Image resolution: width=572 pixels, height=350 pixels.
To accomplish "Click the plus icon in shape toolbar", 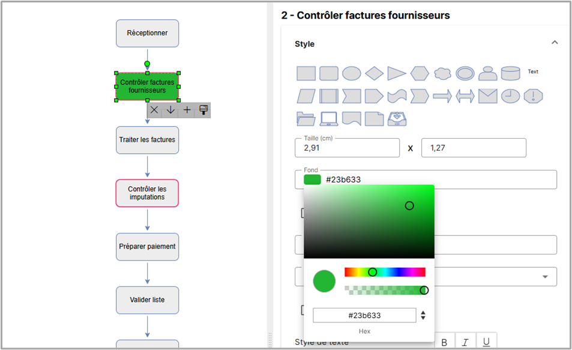I will [x=187, y=110].
